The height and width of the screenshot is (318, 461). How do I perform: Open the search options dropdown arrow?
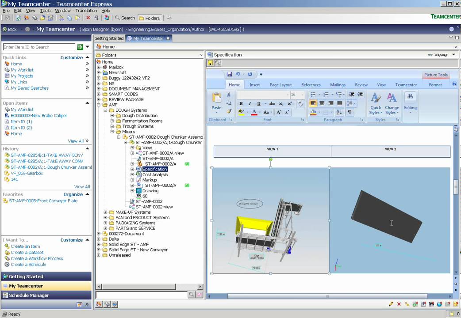(87, 47)
